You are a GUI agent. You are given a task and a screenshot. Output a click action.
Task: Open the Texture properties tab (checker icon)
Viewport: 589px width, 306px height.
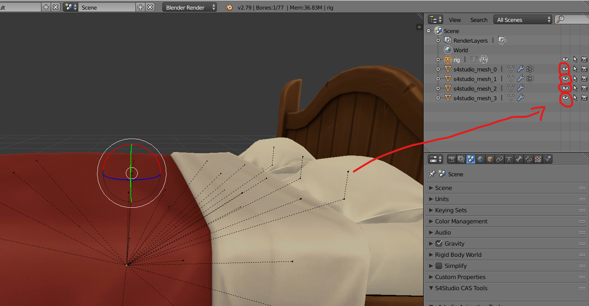(x=538, y=159)
